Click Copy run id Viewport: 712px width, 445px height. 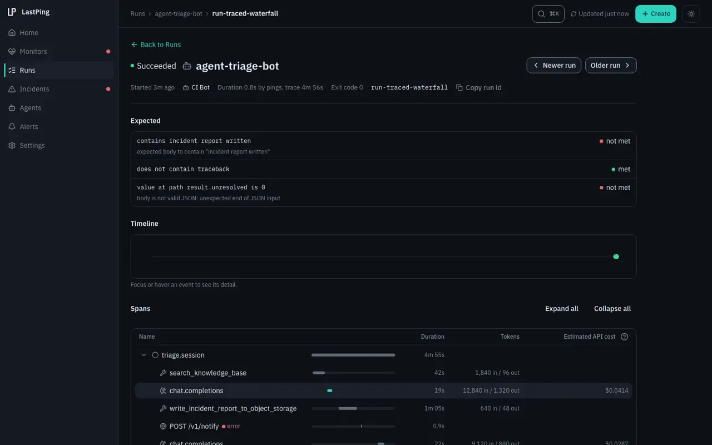click(478, 87)
